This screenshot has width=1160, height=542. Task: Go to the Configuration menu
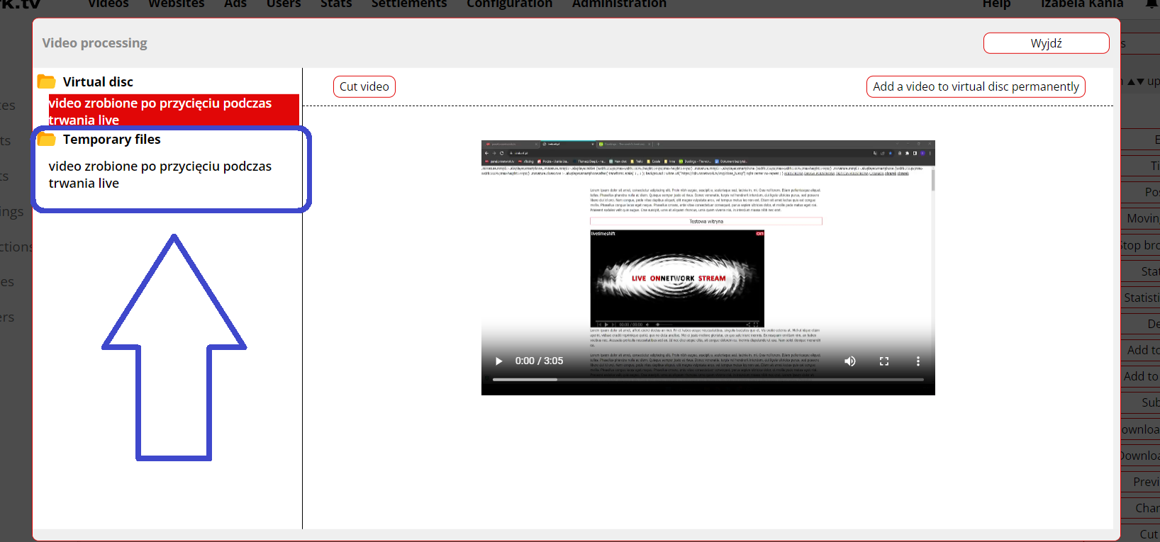click(509, 4)
